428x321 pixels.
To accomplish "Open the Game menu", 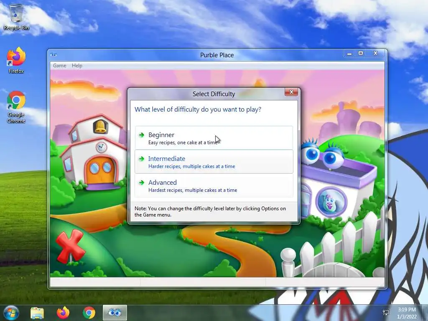I will 59,66.
